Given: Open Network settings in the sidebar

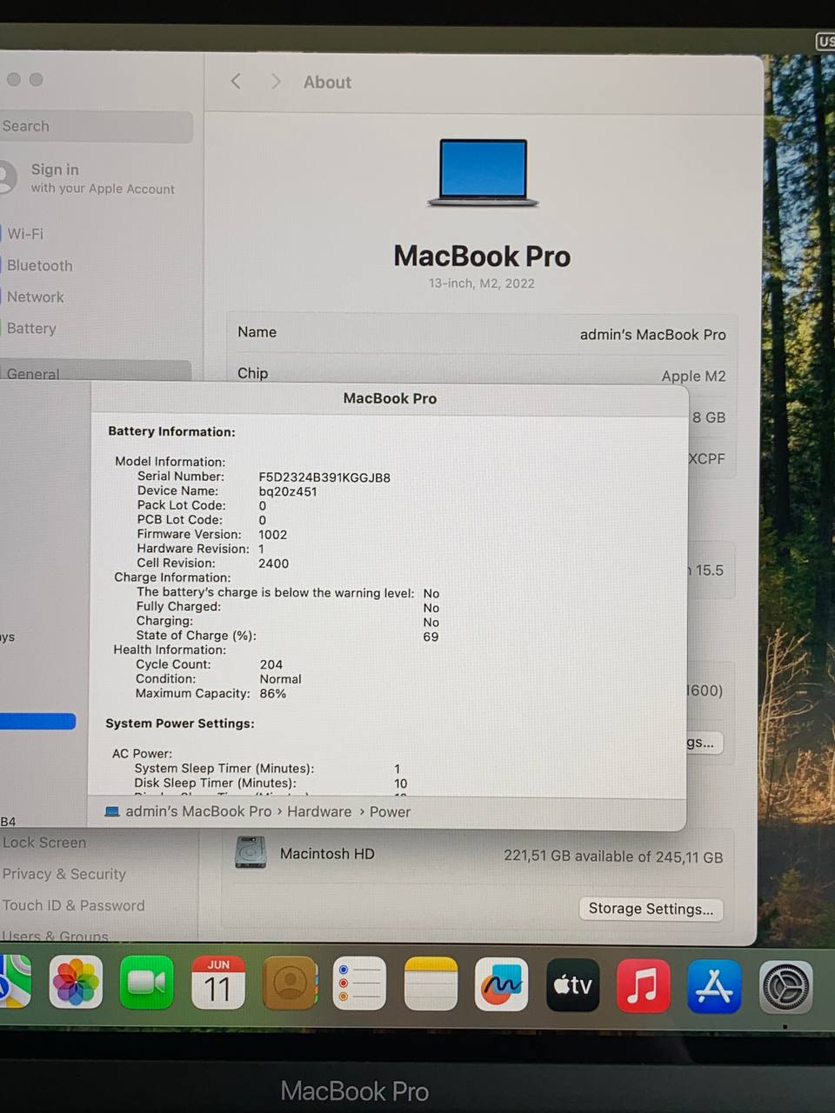Looking at the screenshot, I should click(x=35, y=297).
